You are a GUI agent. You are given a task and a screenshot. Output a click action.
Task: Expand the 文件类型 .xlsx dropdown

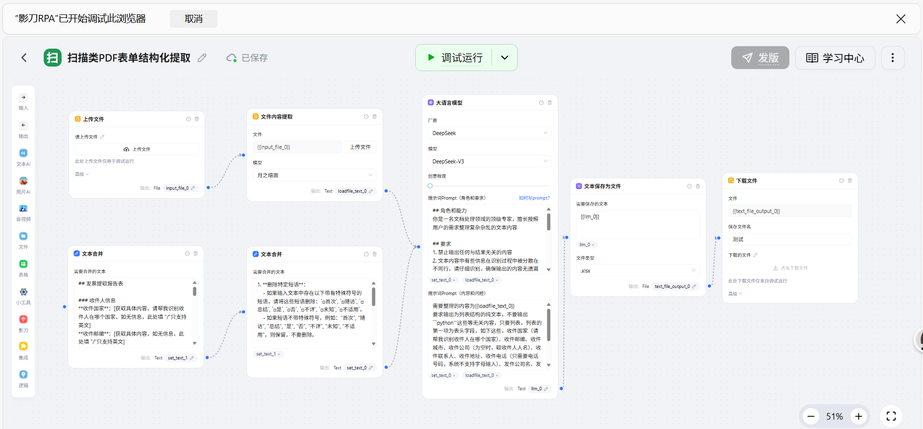638,271
